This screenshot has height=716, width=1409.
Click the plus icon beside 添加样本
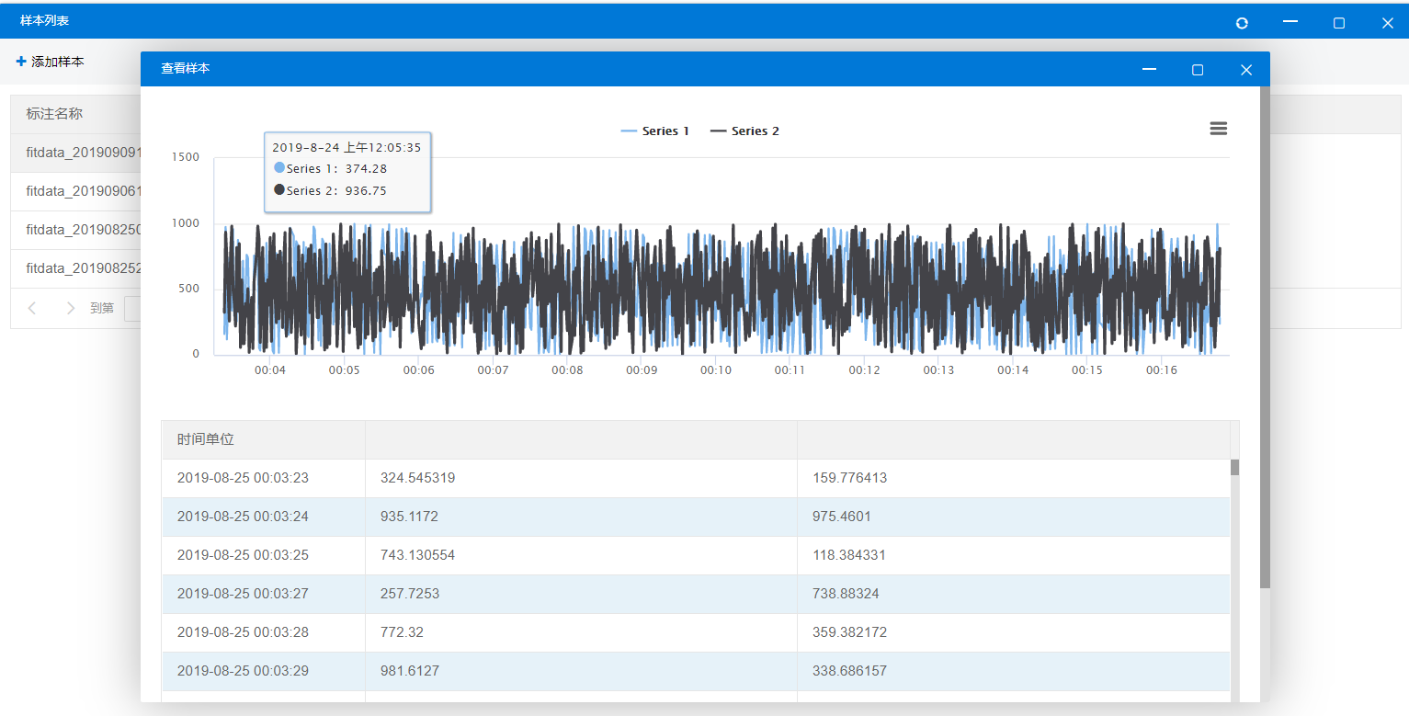[21, 62]
